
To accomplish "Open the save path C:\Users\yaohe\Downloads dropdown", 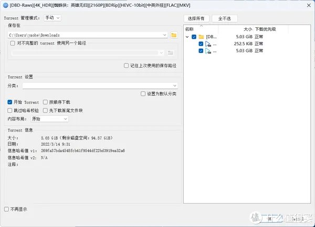I will point(88,35).
